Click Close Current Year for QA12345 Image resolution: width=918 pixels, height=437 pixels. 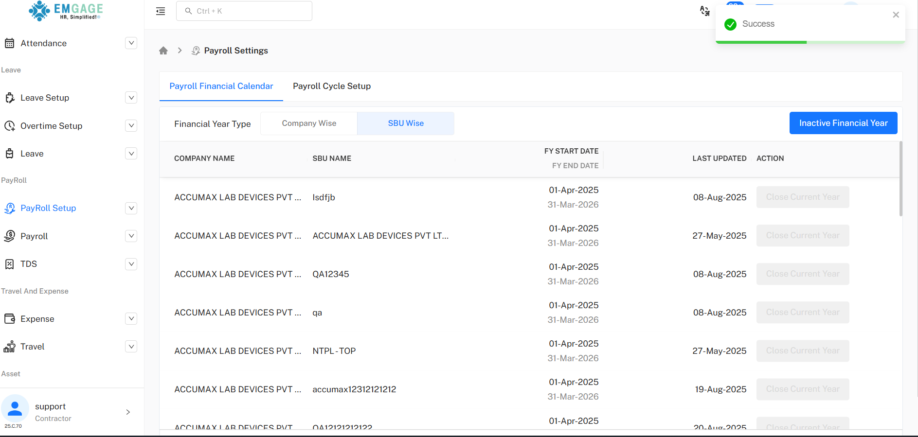[x=802, y=274]
